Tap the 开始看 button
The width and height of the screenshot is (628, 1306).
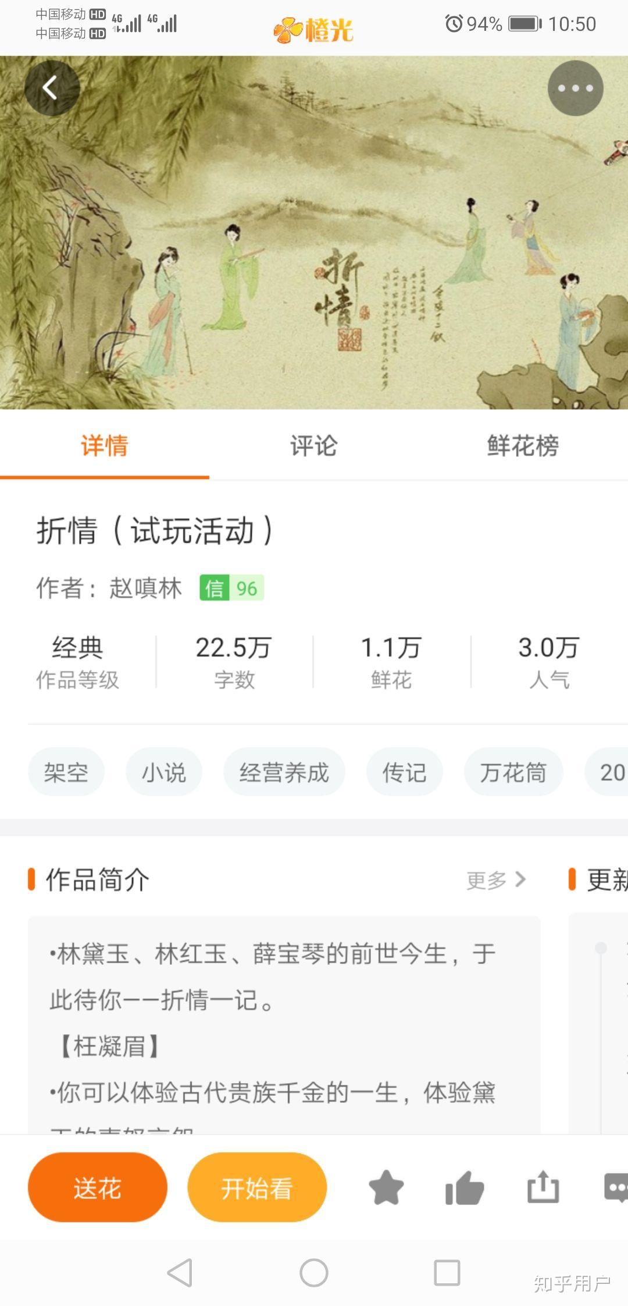pyautogui.click(x=257, y=1188)
